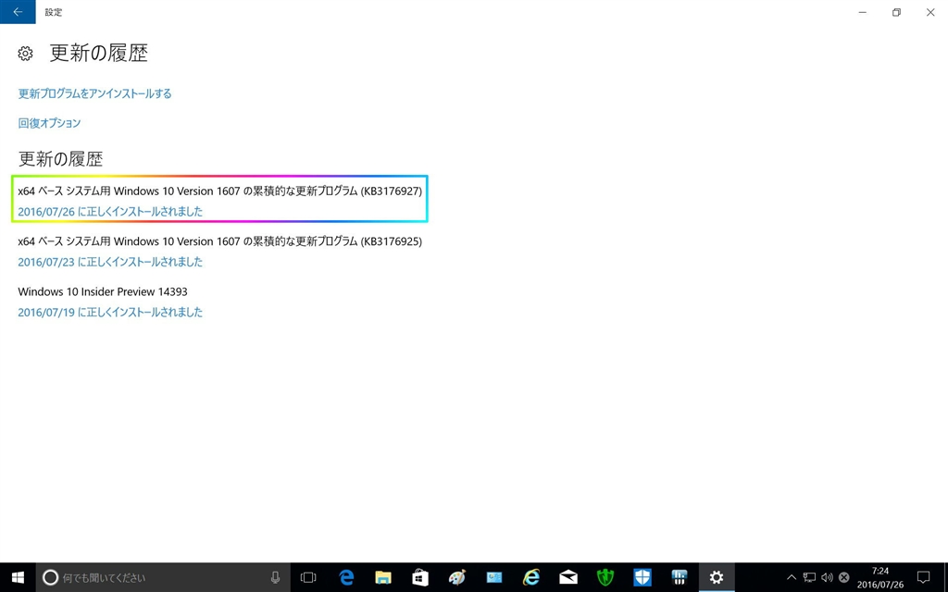Click 設定 title in window header
Viewport: 948px width, 592px height.
(53, 12)
